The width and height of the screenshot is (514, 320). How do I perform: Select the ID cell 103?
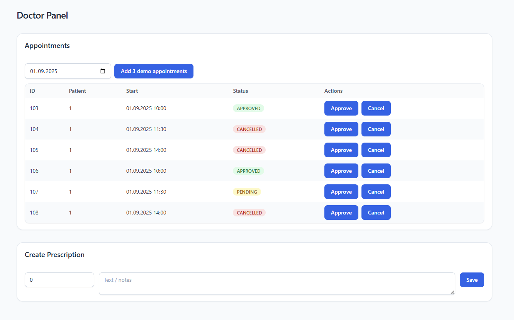(34, 108)
